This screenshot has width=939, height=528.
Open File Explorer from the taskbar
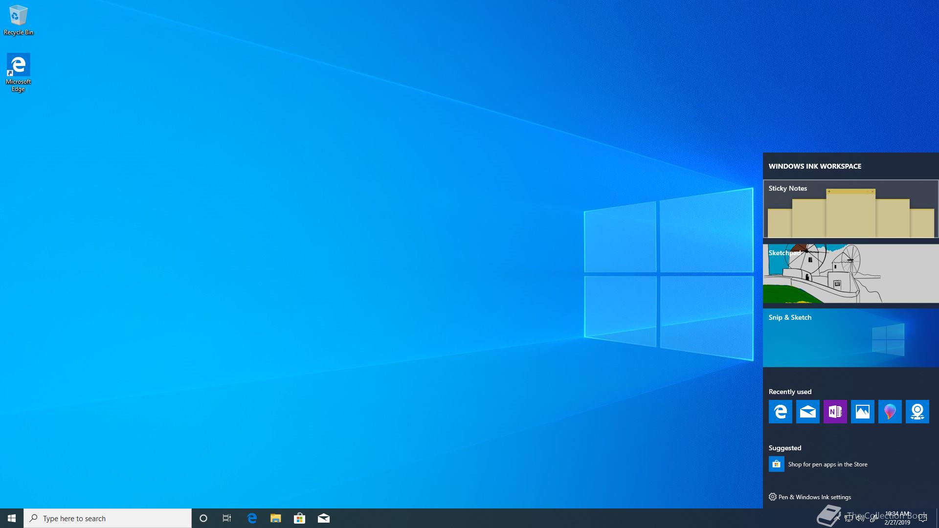pos(275,518)
